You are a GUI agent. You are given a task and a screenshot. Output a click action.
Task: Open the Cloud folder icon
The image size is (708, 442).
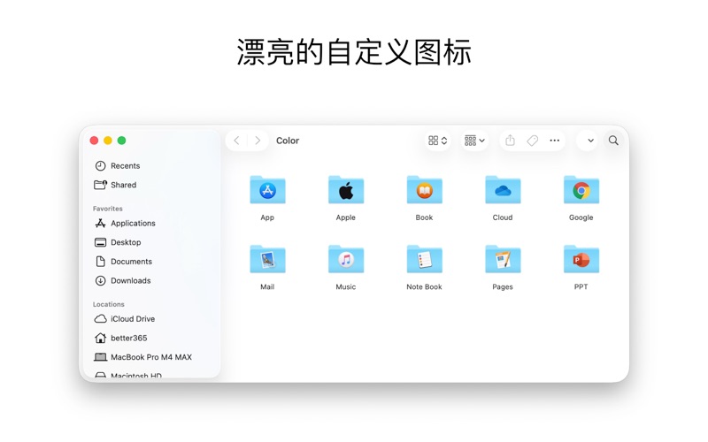point(503,189)
